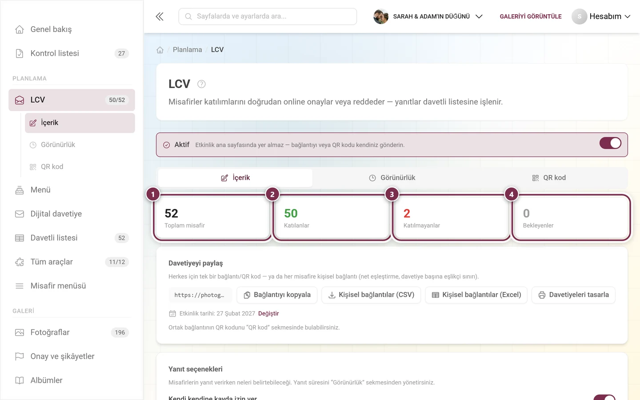640x400 pixels.
Task: Open the Menü page from the sidebar
Action: pos(72,190)
